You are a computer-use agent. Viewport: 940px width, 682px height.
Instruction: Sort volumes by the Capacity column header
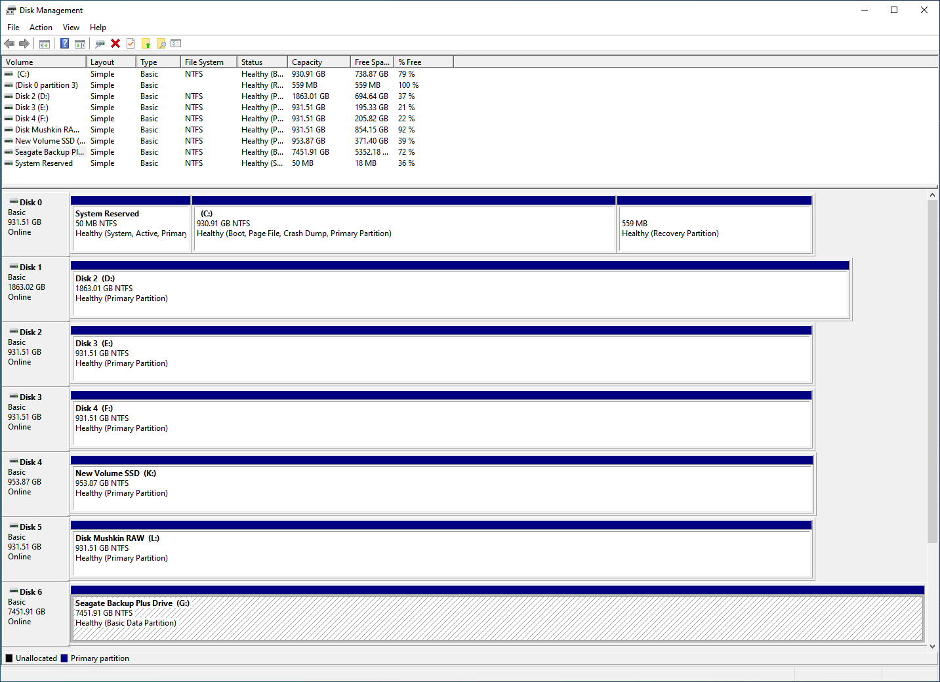(x=319, y=62)
